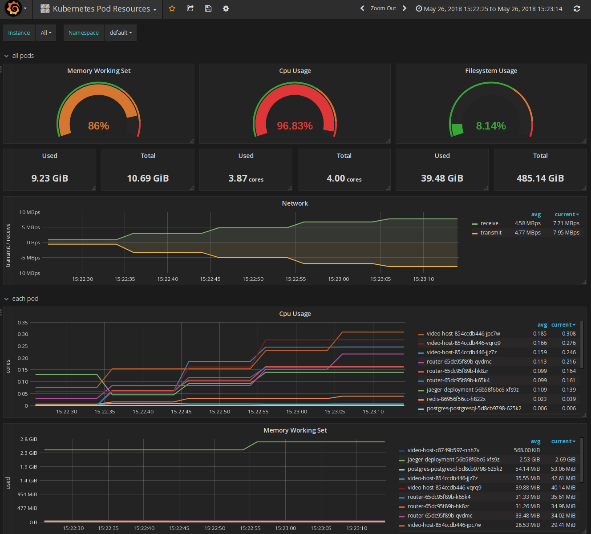
Task: Sort Memory legend by current column
Action: [563, 441]
